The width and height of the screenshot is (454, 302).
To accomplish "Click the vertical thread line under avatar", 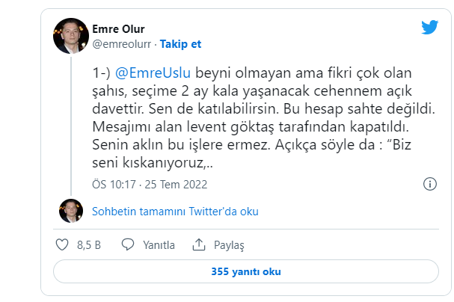I will point(71,126).
